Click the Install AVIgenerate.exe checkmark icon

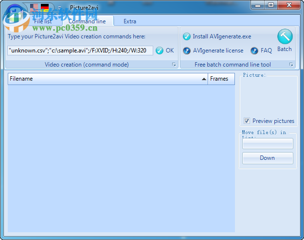pyautogui.click(x=187, y=36)
